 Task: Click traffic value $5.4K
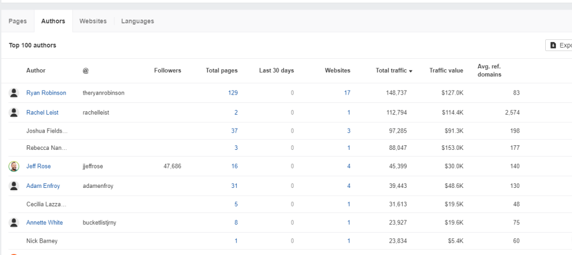coord(455,241)
